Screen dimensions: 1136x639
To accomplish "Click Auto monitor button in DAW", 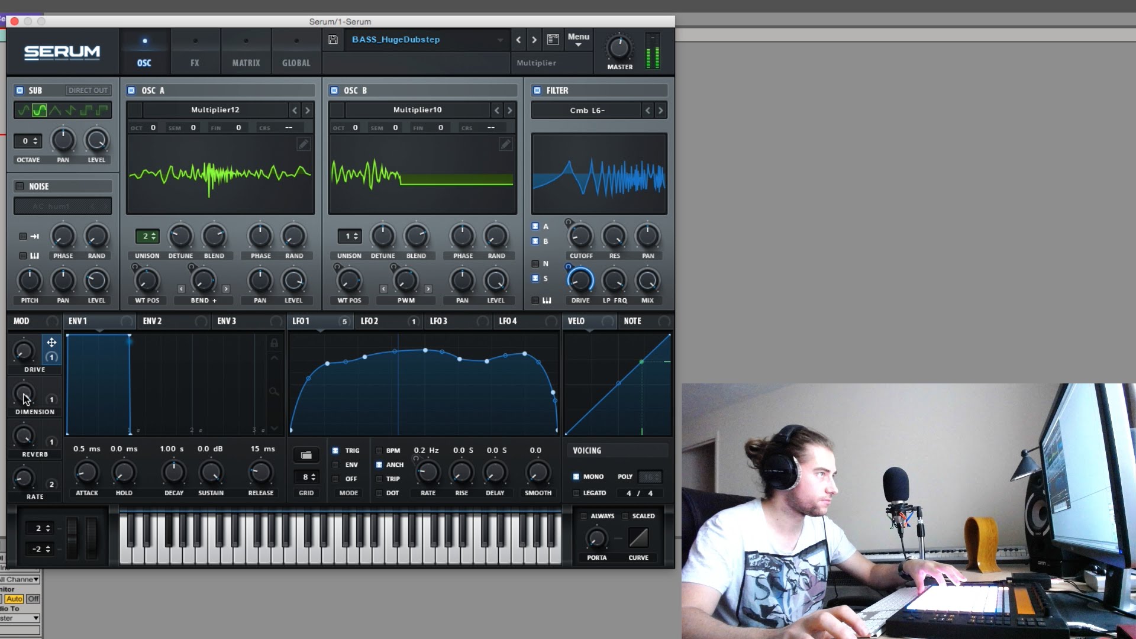I will 14,599.
